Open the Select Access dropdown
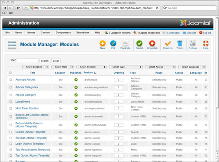219x162 pixels. [x=160, y=67]
